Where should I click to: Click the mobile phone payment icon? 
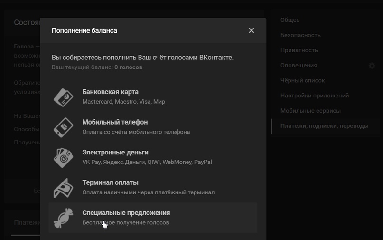tap(63, 127)
